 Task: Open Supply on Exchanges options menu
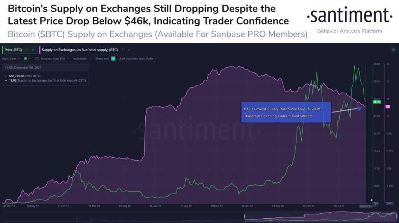(122, 50)
